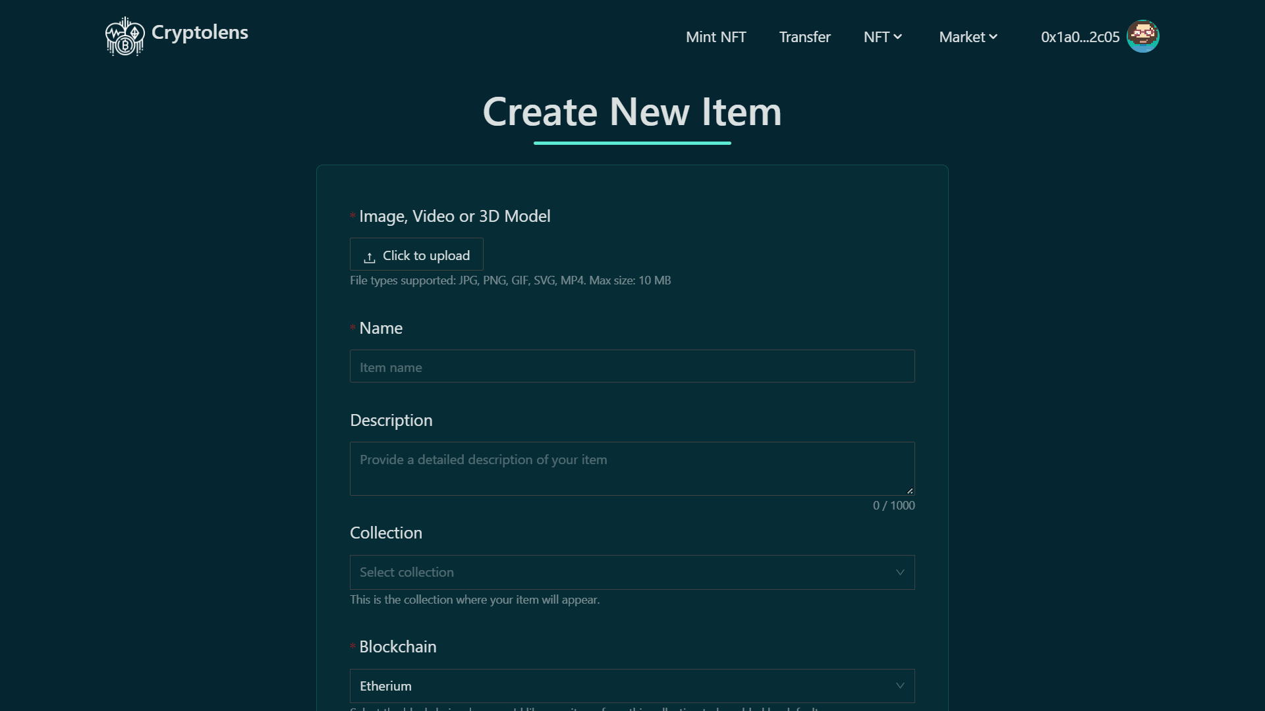Click wallet address 0x1a0...2c05

tap(1080, 37)
